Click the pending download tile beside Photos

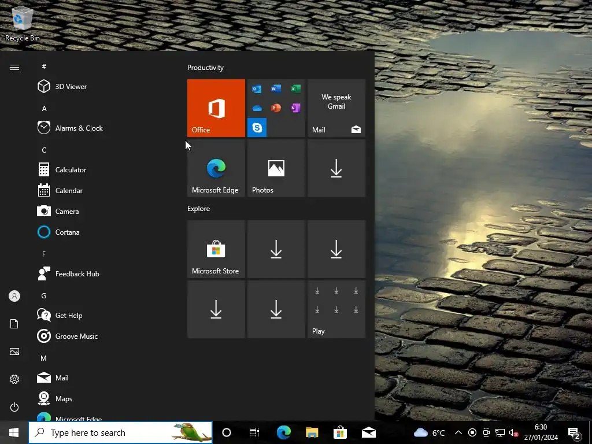pyautogui.click(x=336, y=168)
